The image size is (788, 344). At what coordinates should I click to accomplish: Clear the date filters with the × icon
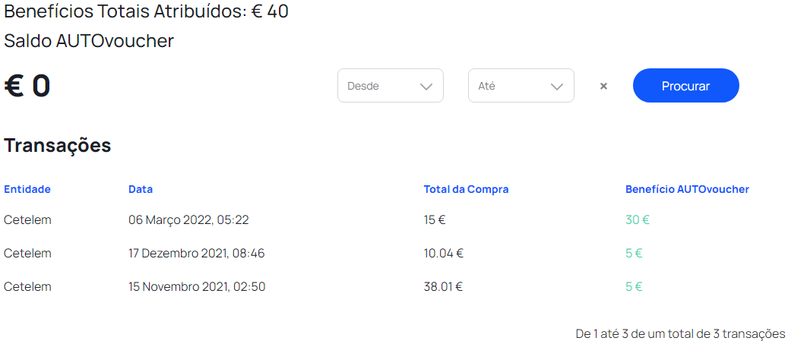pyautogui.click(x=603, y=86)
